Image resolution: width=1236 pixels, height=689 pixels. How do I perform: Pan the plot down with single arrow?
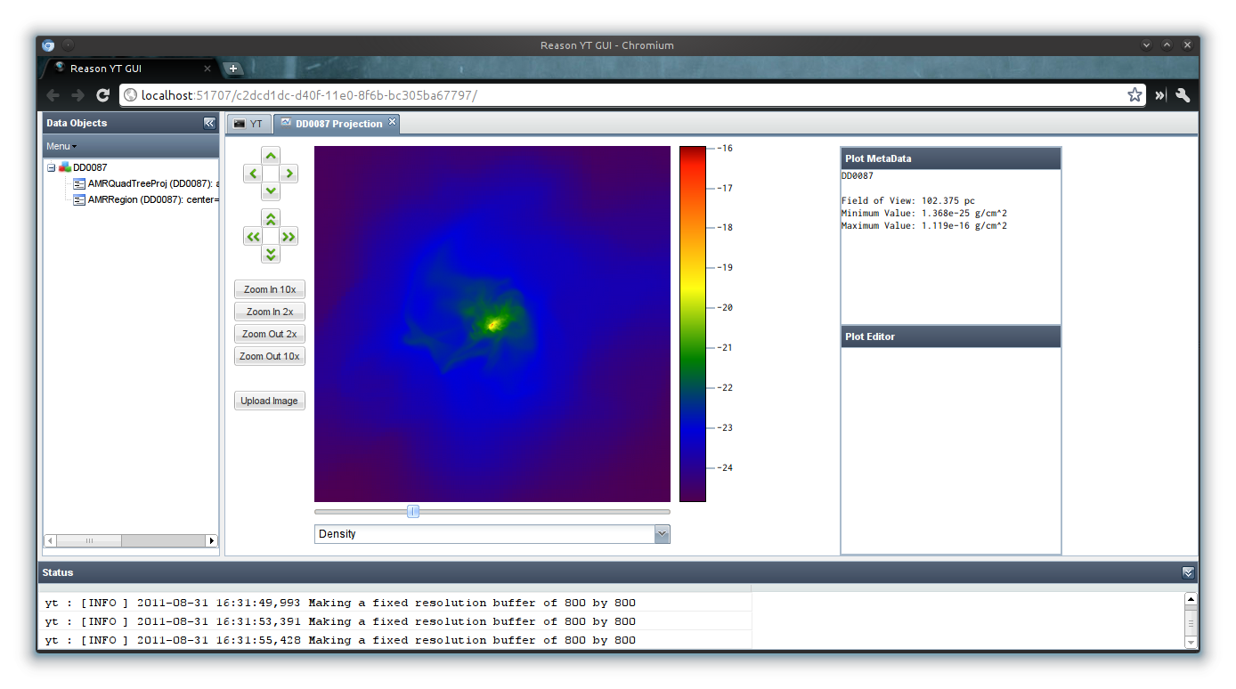271,191
